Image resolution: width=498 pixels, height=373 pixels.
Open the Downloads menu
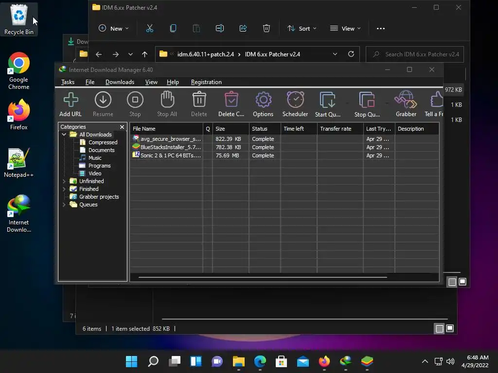(x=120, y=82)
